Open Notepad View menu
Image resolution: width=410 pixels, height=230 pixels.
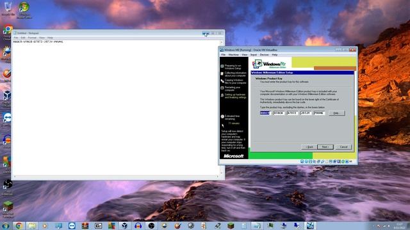42,38
